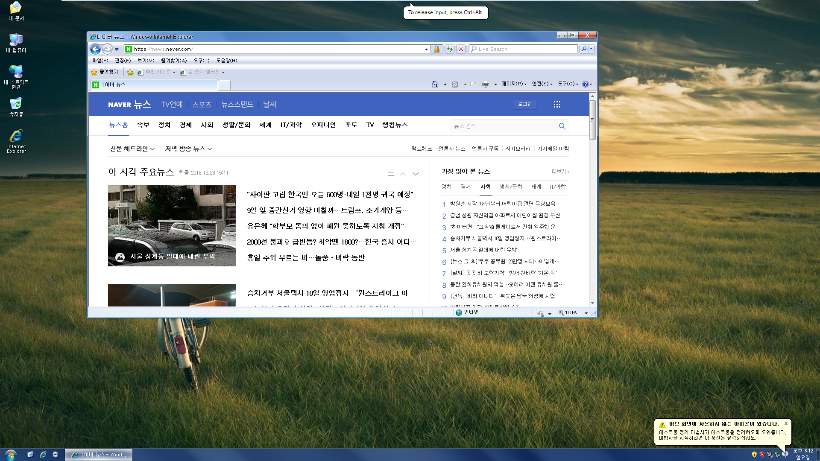820x461 pixels.
Task: Open address bar history dropdown
Action: [x=426, y=49]
